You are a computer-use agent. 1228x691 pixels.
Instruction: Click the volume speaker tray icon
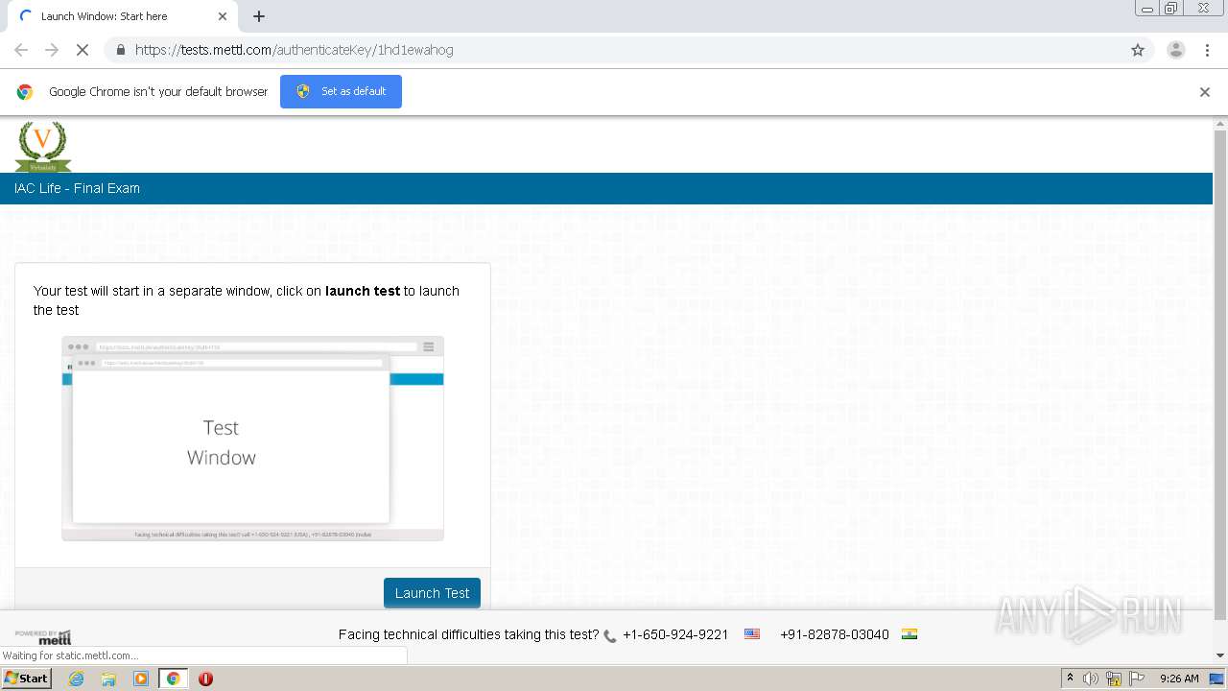click(1091, 679)
